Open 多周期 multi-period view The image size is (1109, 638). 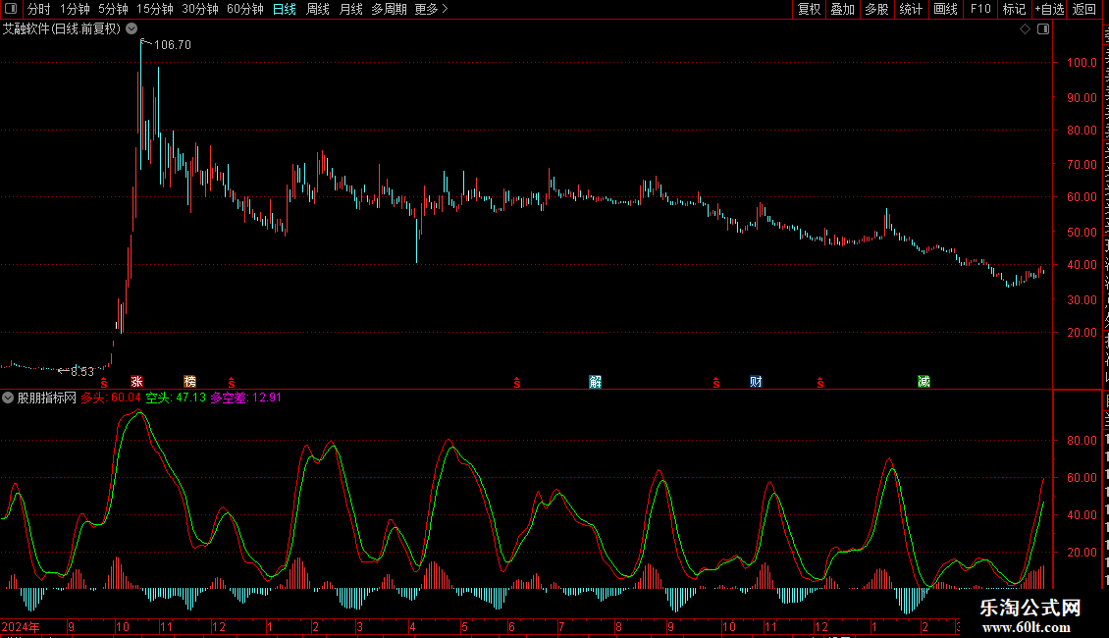click(x=389, y=9)
